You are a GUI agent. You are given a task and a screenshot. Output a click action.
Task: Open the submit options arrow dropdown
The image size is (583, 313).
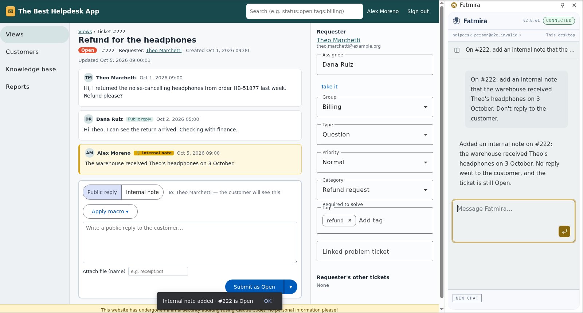coord(291,287)
